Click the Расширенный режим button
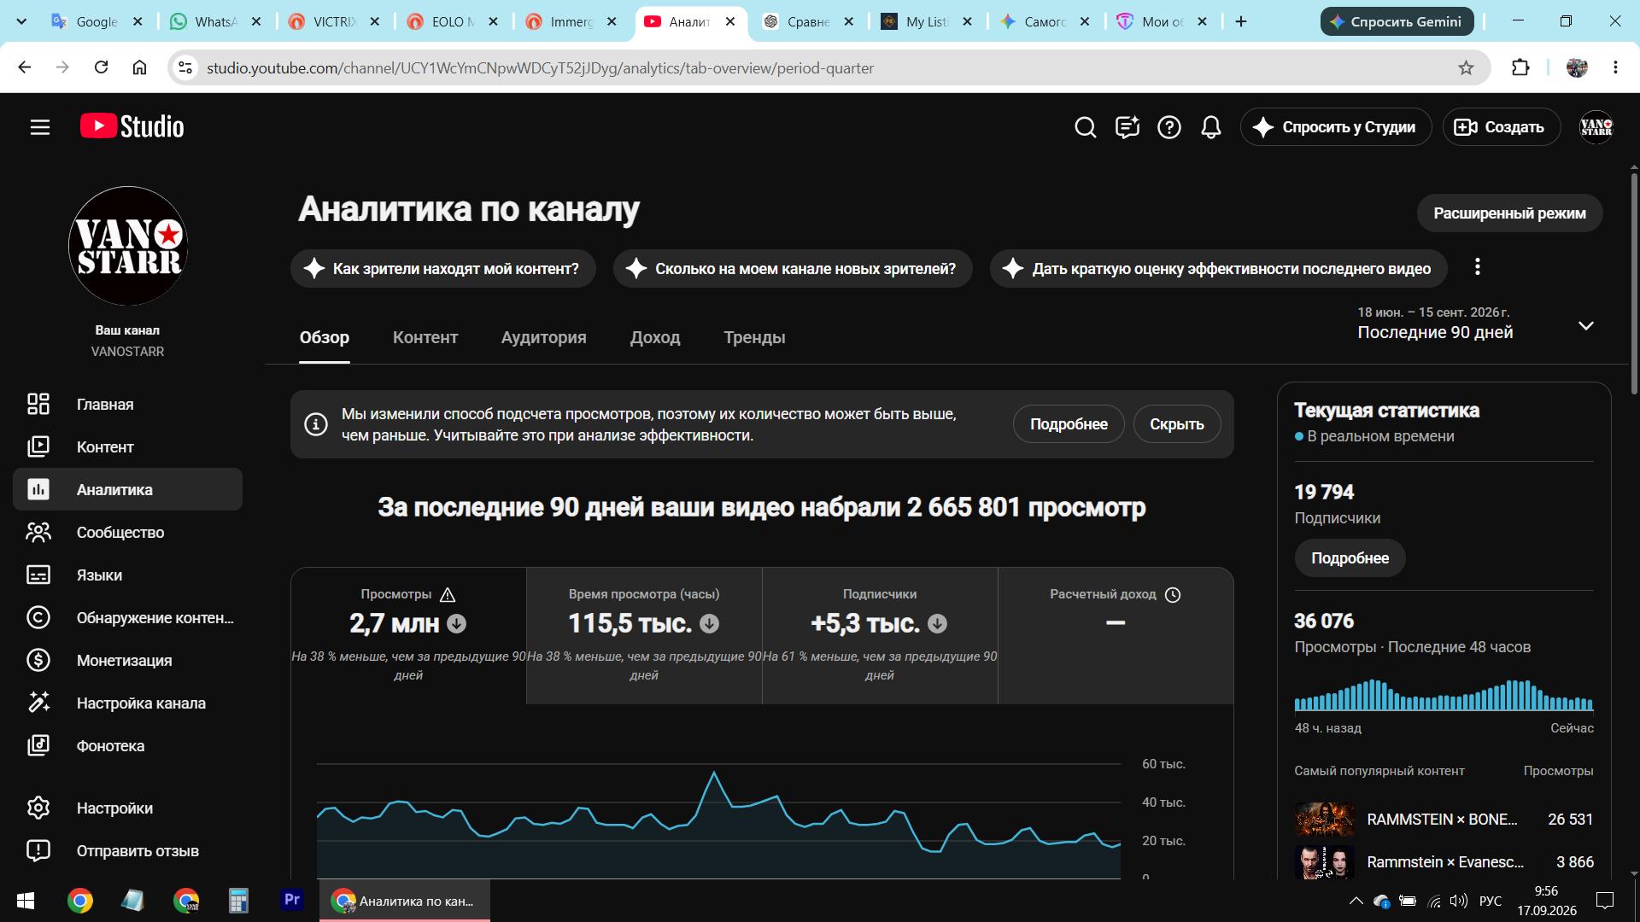 (x=1509, y=213)
